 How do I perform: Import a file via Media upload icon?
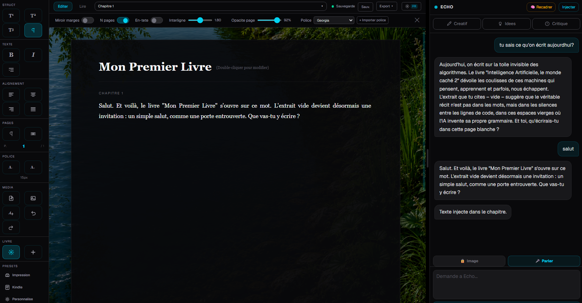tap(11, 198)
